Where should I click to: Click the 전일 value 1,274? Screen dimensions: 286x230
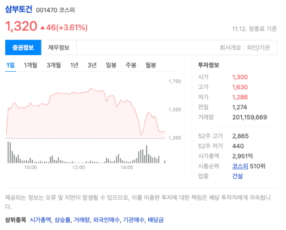(239, 107)
